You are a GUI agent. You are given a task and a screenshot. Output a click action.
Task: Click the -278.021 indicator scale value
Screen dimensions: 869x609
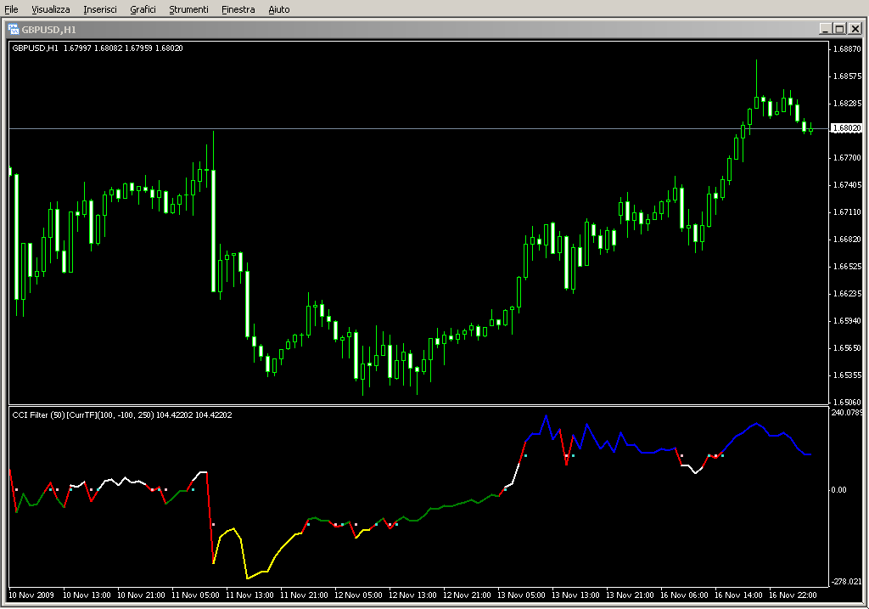tap(847, 581)
